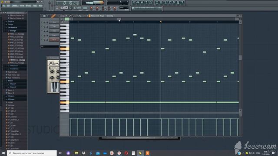Click the piano roll horizontal scroll handle
This screenshot has width=278, height=156.
pos(118,19)
